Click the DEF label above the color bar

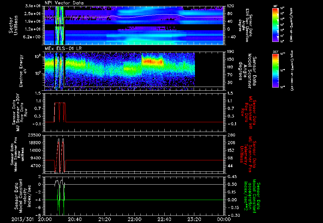point(275,52)
